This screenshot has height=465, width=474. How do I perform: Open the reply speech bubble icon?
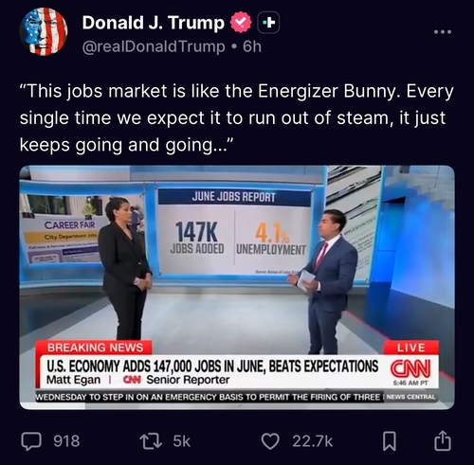(x=31, y=441)
